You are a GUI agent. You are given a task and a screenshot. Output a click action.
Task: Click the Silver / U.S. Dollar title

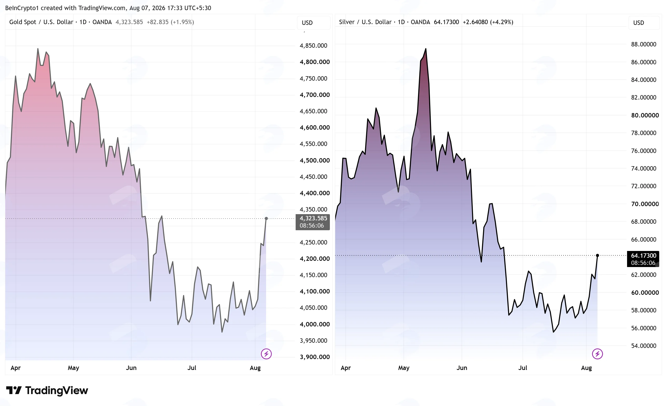pyautogui.click(x=365, y=22)
